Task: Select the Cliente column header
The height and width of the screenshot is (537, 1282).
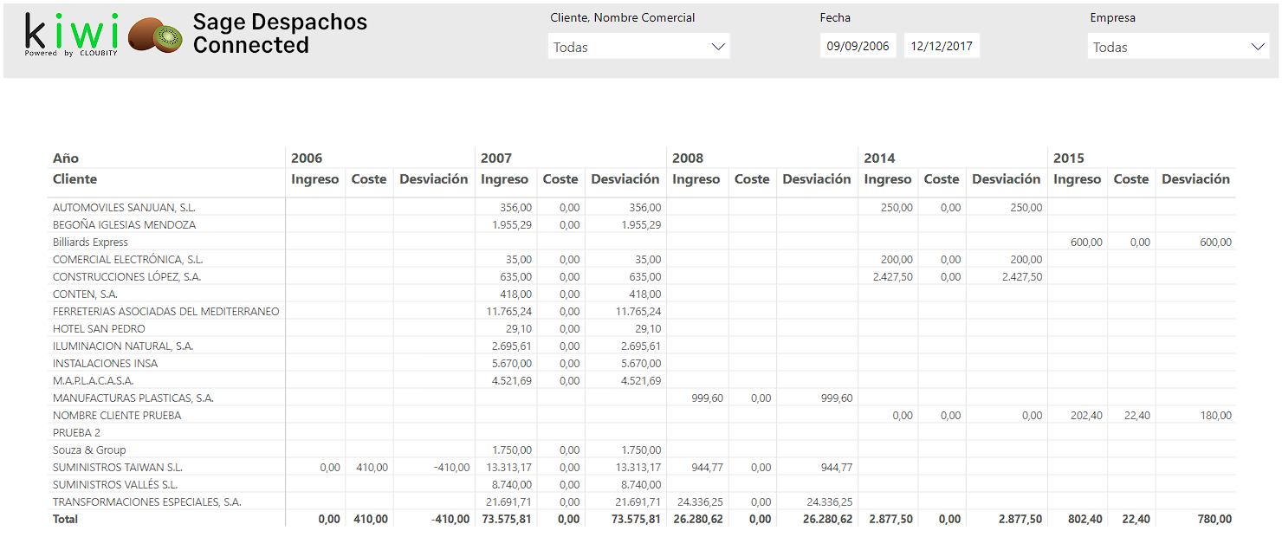Action: (x=74, y=179)
